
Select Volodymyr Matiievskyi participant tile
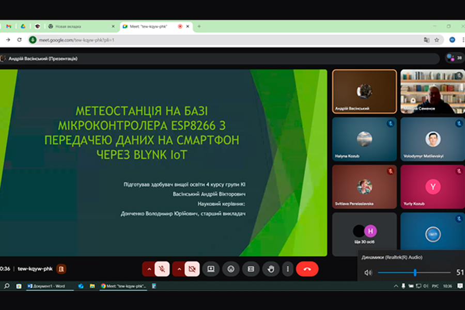432,139
